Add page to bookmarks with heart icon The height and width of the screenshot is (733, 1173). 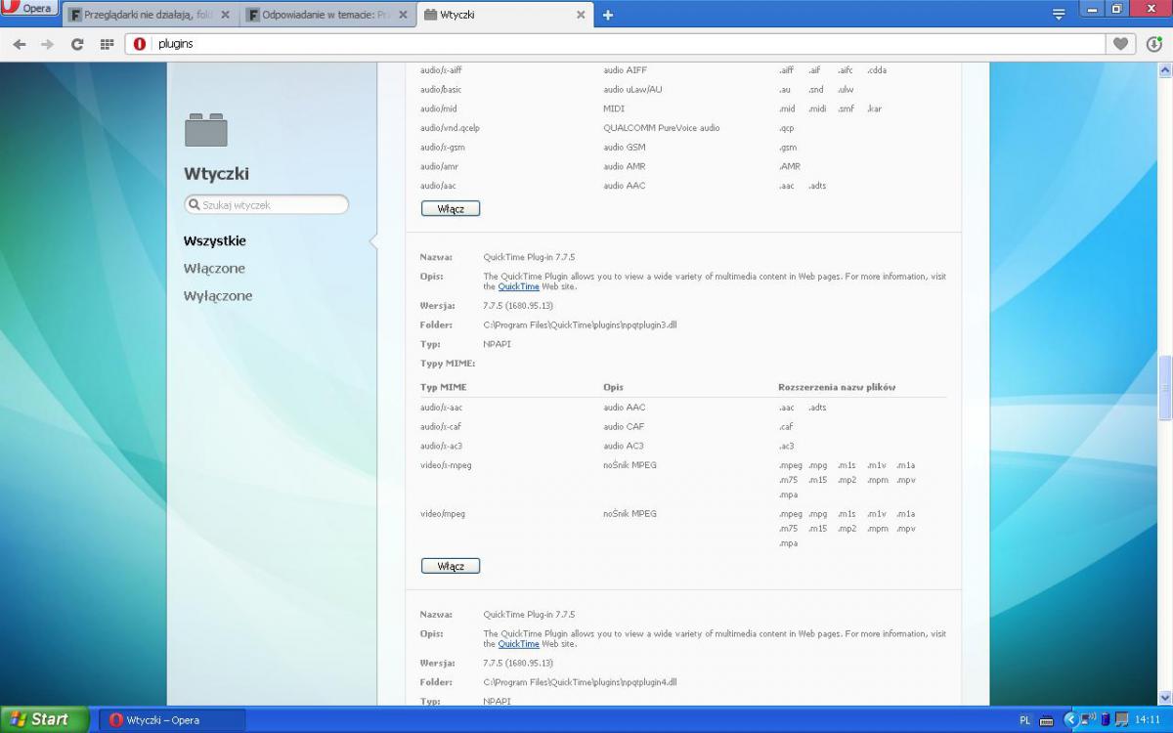[x=1120, y=44]
